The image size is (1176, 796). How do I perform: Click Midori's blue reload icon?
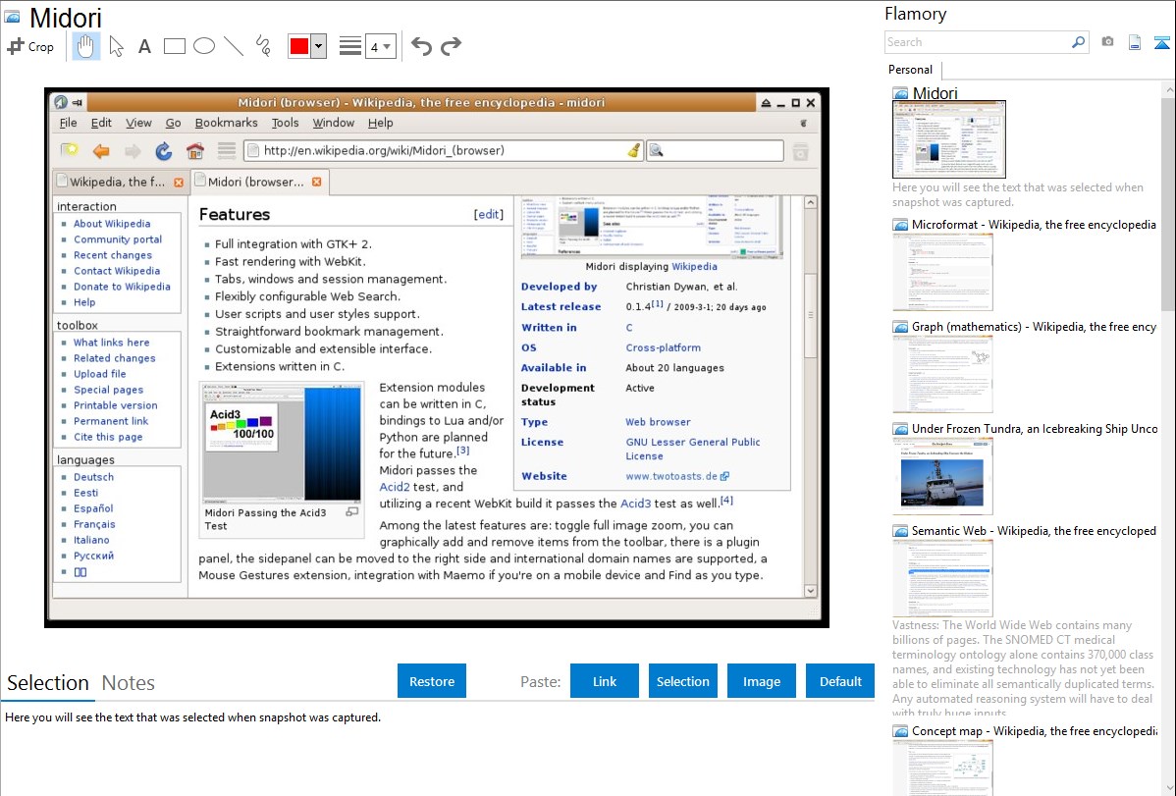164,151
